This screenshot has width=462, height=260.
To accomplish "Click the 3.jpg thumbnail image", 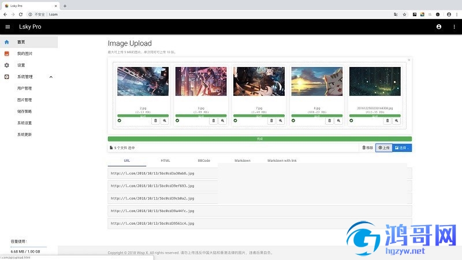I will coord(201,81).
